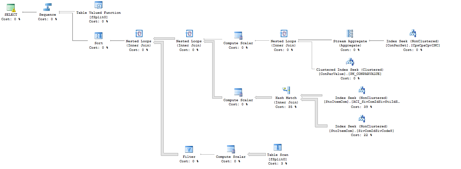
Task: Click the "Cost: 35 %" text under Hash Match
Action: tap(286, 107)
